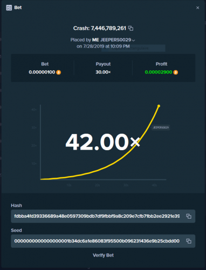The height and width of the screenshot is (270, 206).
Task: Select the payout value 30.00×
Action: point(103,72)
